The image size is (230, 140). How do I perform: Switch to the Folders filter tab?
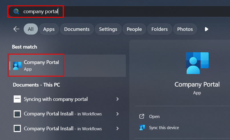[x=160, y=29]
